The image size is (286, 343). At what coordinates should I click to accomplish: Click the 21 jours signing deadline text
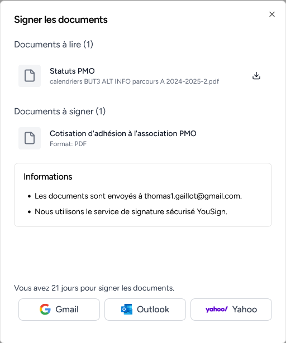coord(94,288)
